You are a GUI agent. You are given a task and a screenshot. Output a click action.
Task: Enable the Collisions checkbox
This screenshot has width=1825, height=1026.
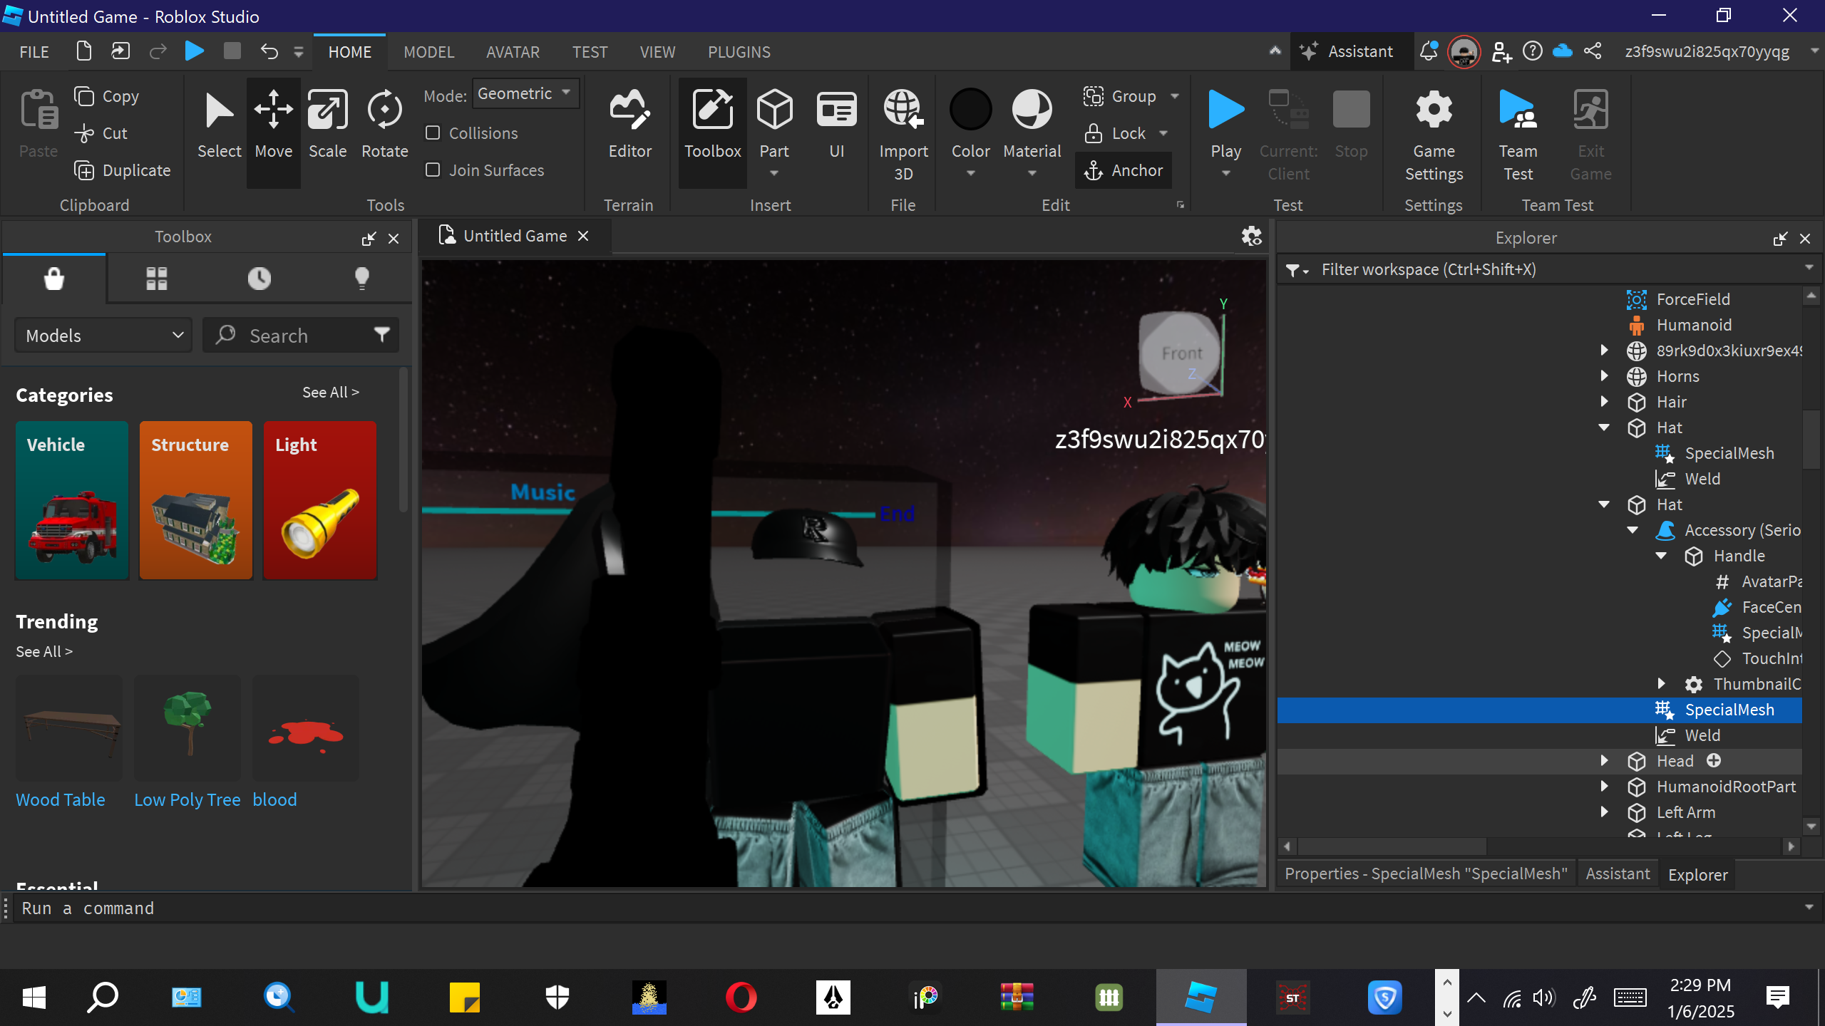coord(433,133)
